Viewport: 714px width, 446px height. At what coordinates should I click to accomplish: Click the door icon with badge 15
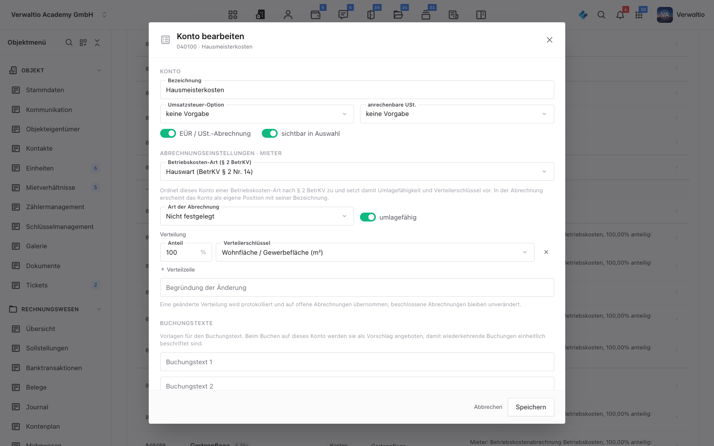pyautogui.click(x=371, y=15)
